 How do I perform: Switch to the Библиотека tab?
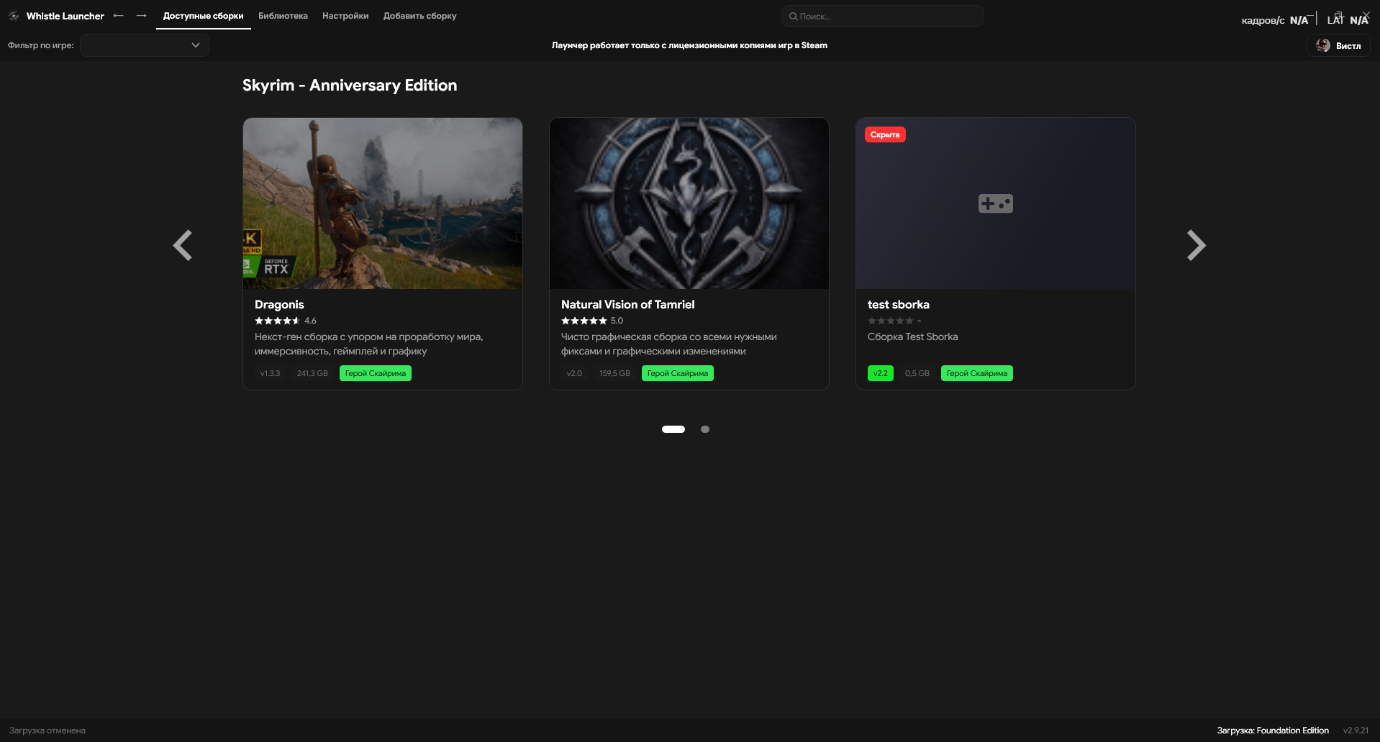tap(283, 15)
